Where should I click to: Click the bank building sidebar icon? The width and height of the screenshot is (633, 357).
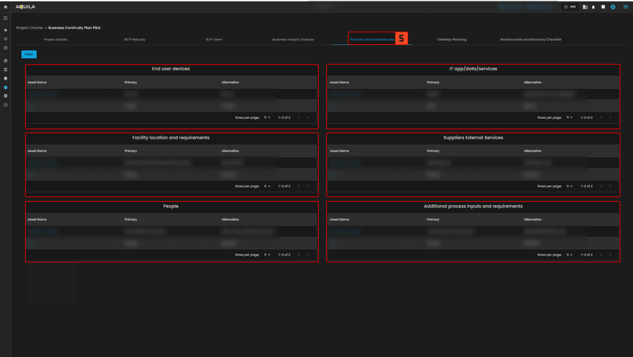(x=5, y=70)
